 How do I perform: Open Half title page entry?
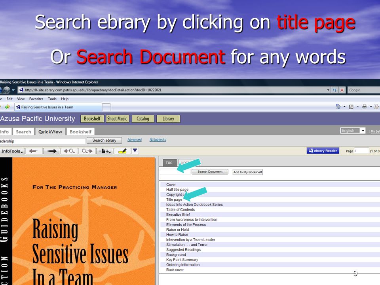(x=177, y=190)
